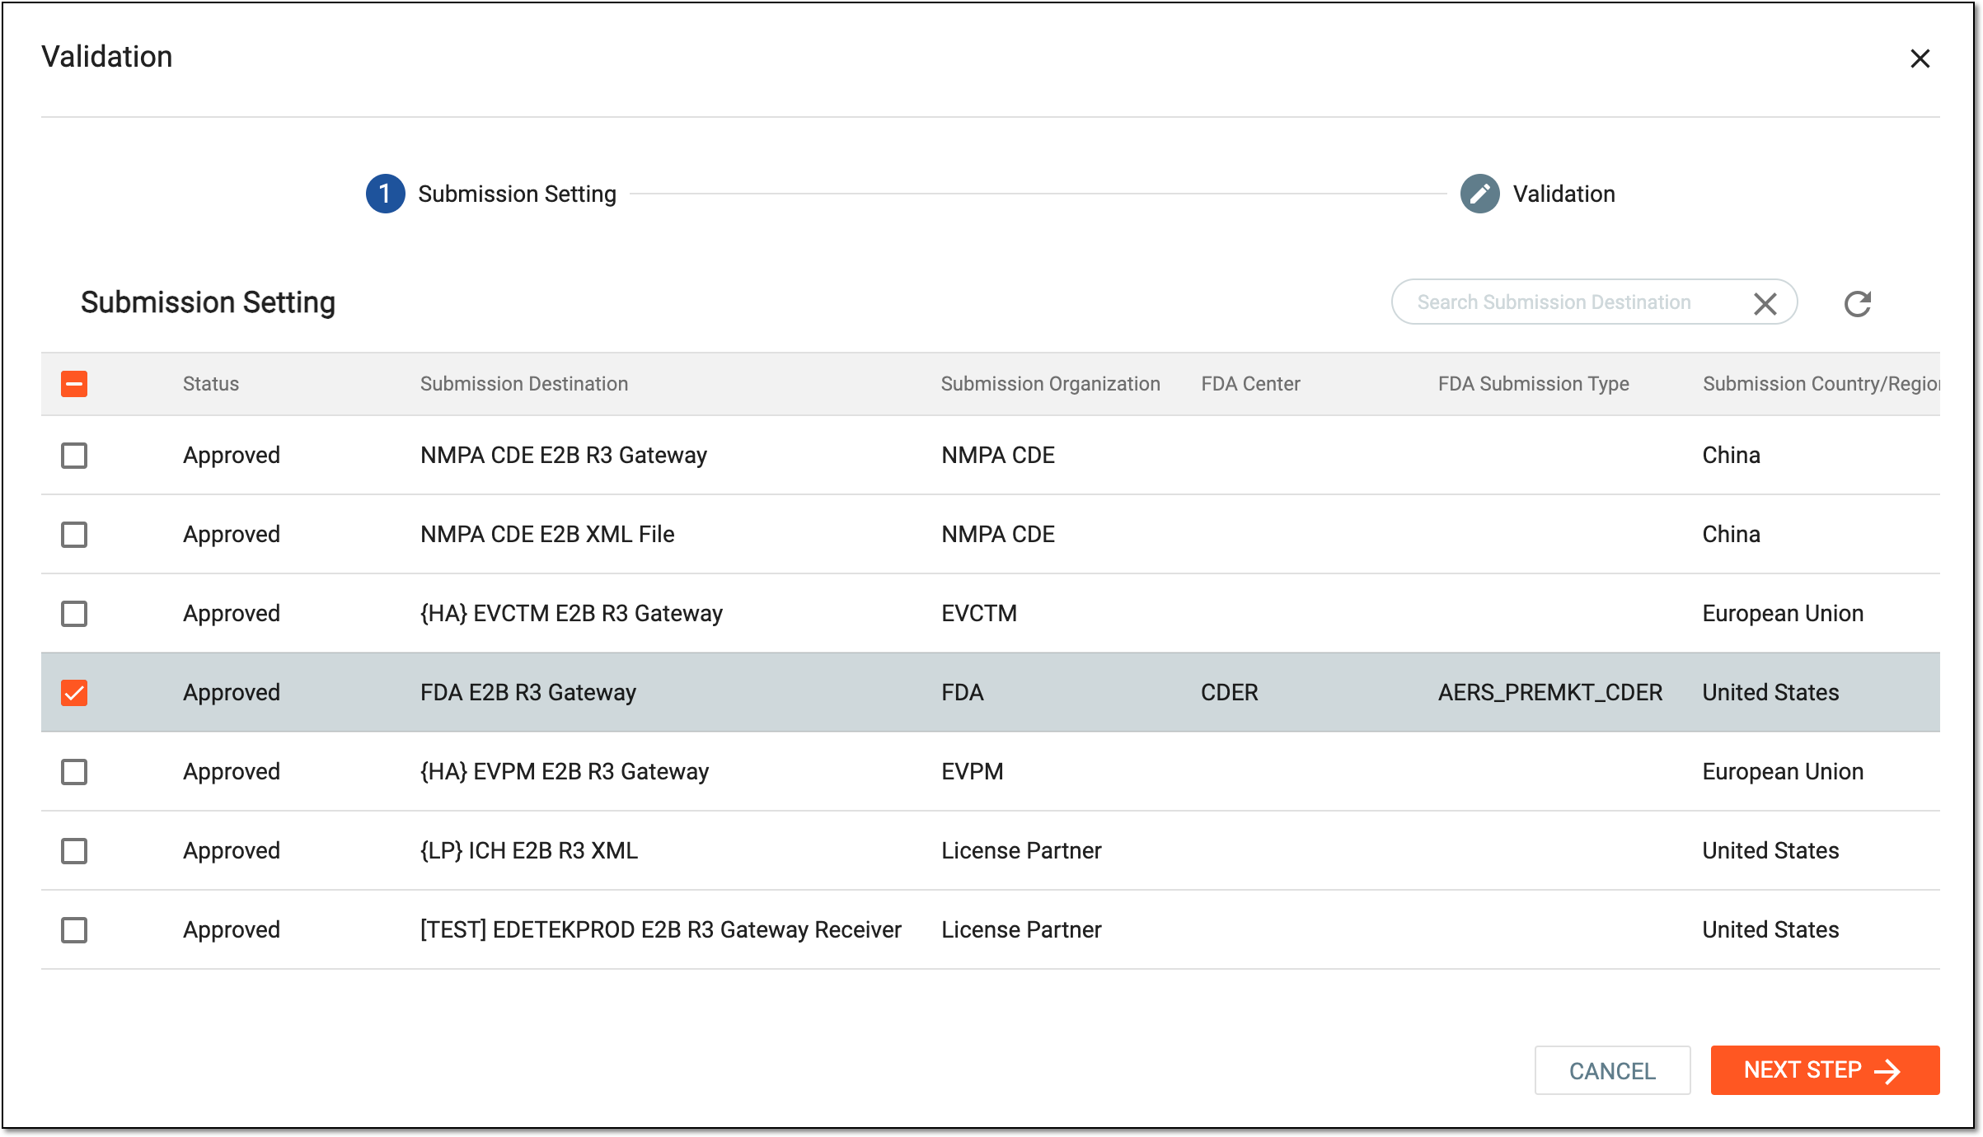Click the FDA Center column header
1983x1137 pixels.
[x=1250, y=384]
